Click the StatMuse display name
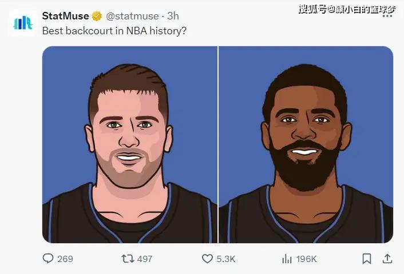Screen dimensions: 404x274 pyautogui.click(x=65, y=16)
